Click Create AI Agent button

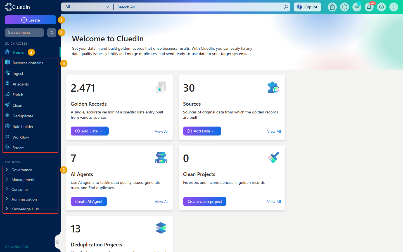pos(89,201)
